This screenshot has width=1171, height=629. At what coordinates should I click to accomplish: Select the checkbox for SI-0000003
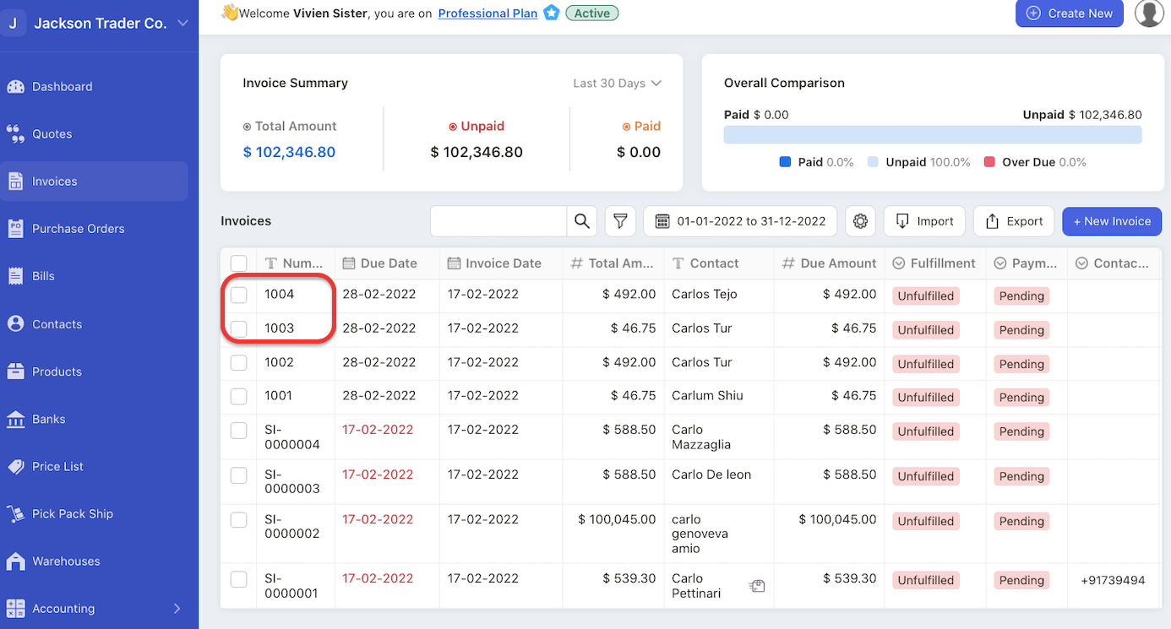[x=239, y=474]
